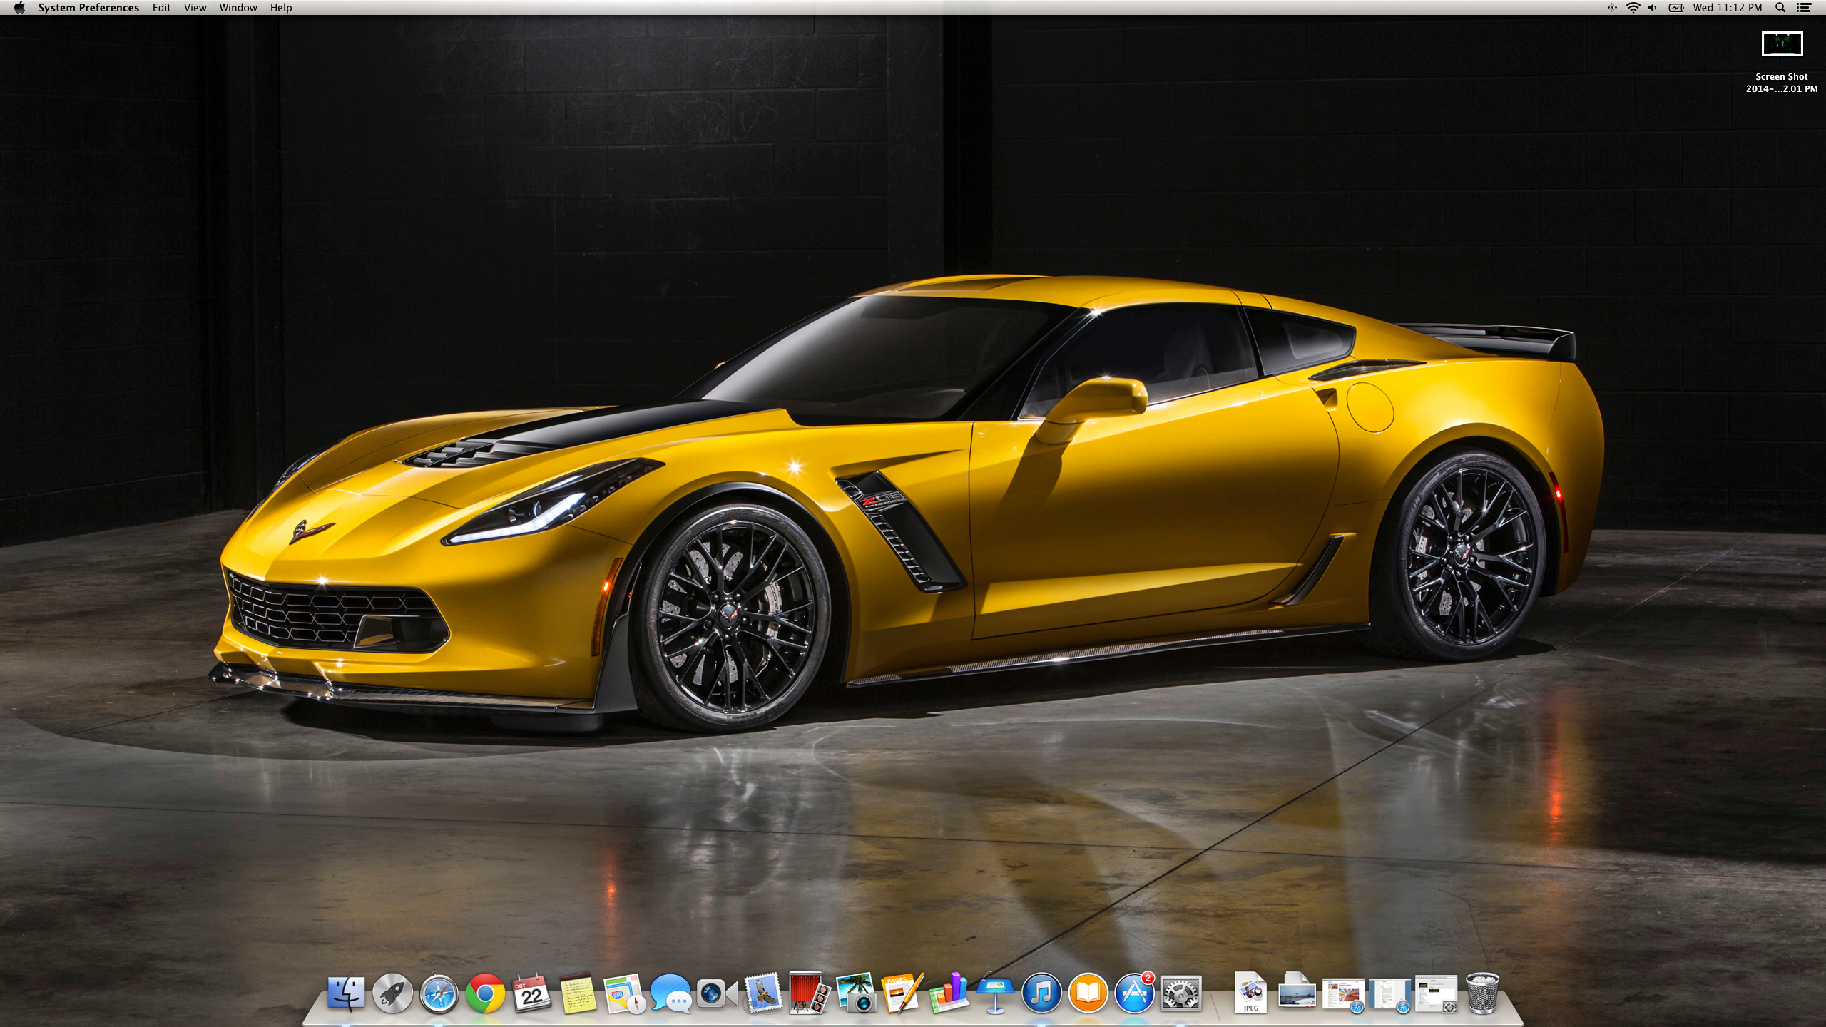Open Maps app in the Dock

click(x=624, y=993)
